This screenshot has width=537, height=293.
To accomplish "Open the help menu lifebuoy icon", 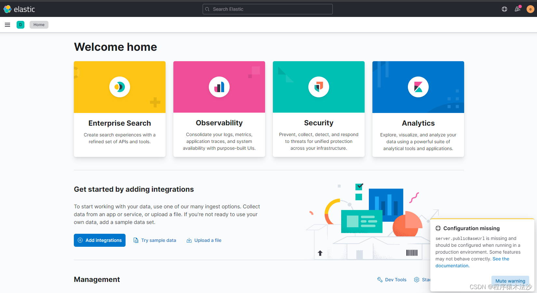I will coord(504,9).
